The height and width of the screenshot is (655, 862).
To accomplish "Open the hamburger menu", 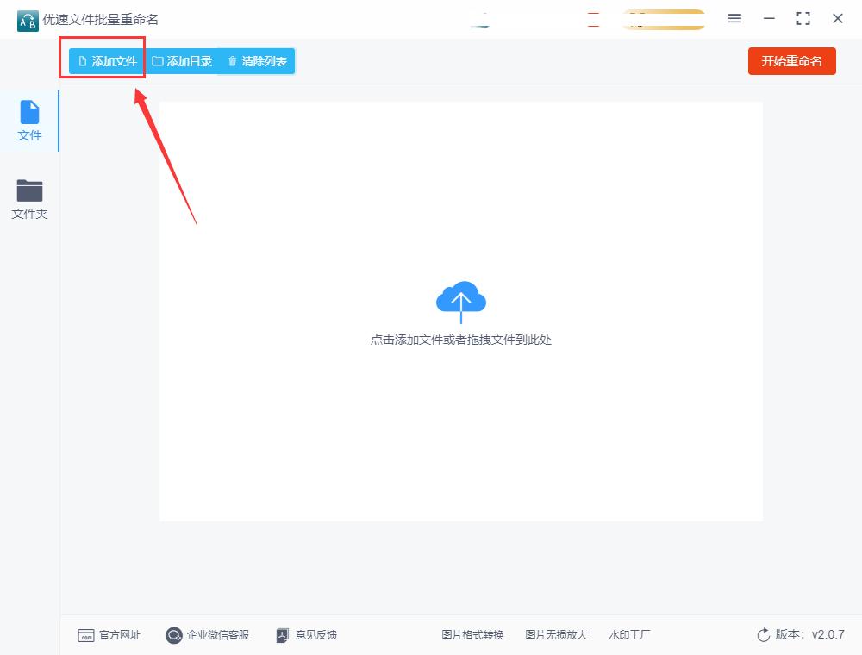I will [x=734, y=18].
